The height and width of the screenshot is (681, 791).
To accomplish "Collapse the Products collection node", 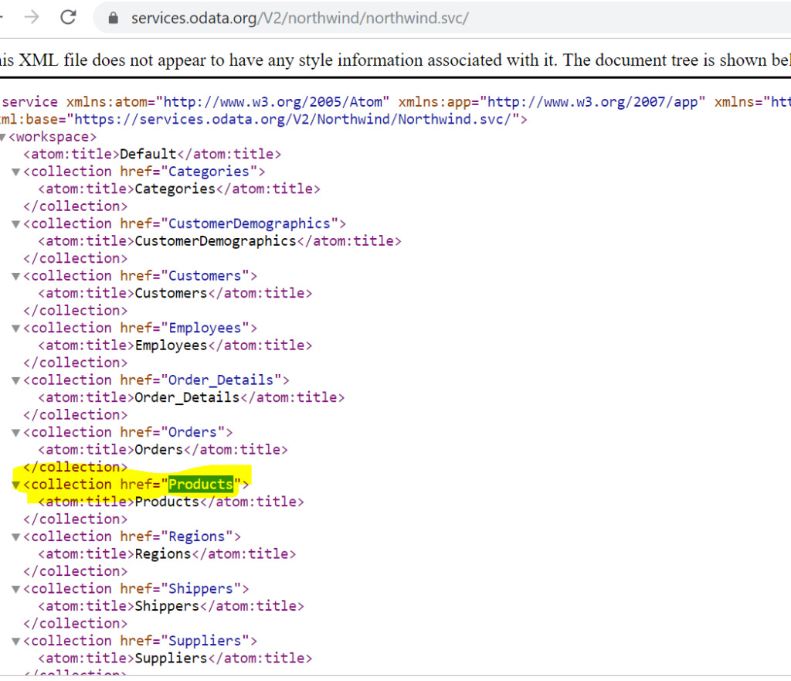I will pyautogui.click(x=16, y=485).
